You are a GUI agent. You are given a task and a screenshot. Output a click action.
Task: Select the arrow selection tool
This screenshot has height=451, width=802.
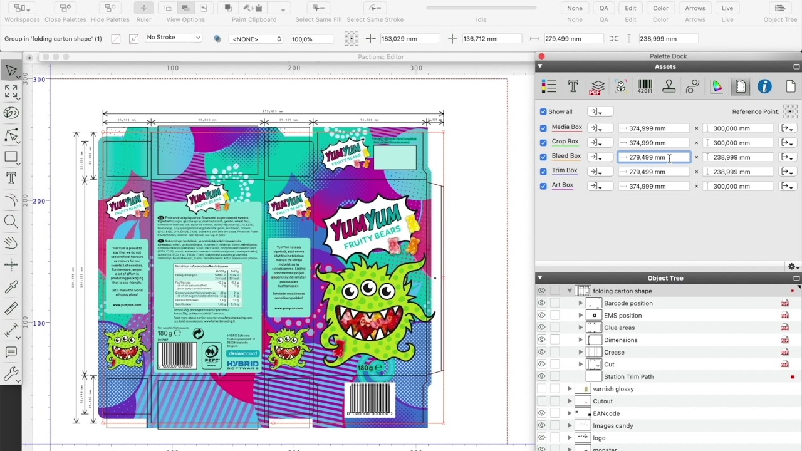click(11, 71)
